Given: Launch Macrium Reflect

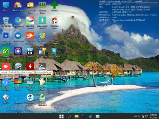Looking at the screenshot, I should tap(30, 100).
